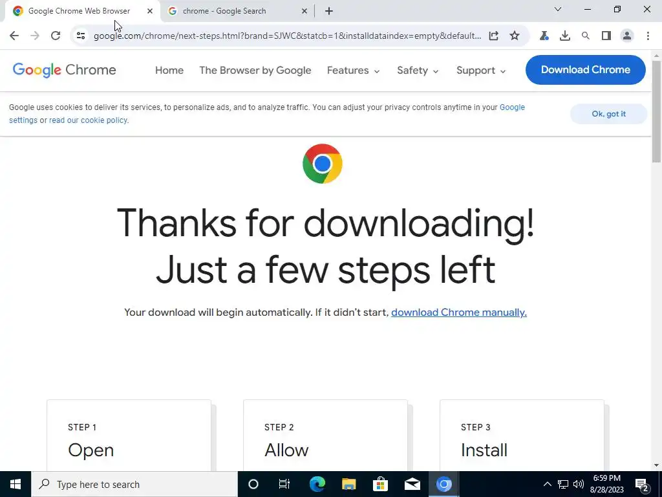This screenshot has width=662, height=497.
Task: Share this page via the share icon
Action: pos(493,36)
